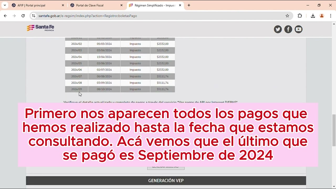
Task: Select the Régimen Simplificado tab
Action: coord(155,5)
